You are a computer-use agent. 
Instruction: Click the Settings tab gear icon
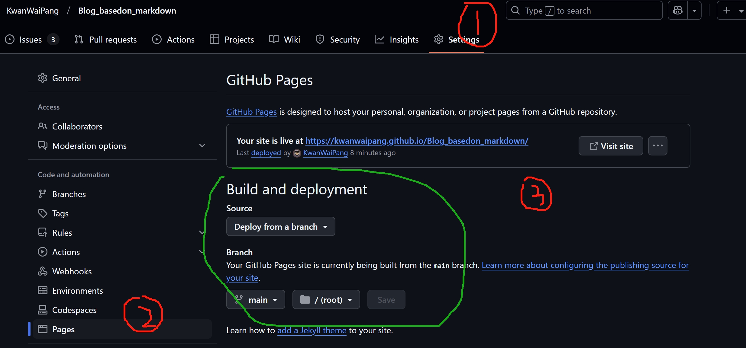click(x=439, y=39)
